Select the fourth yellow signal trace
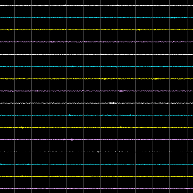This screenshot has width=193, height=193. [96, 176]
